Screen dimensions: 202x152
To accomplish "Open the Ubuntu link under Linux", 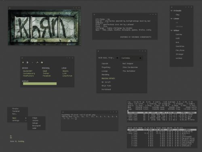I will click(65, 71).
